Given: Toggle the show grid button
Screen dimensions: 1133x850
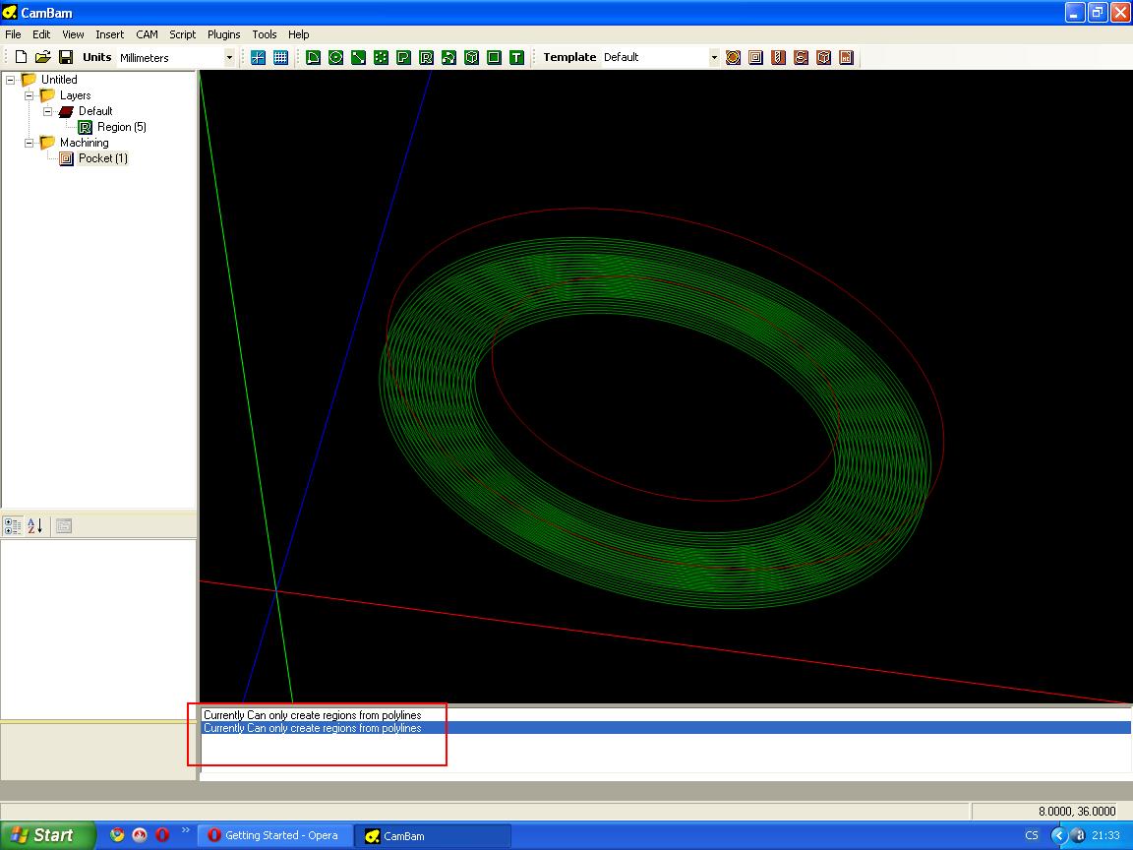Looking at the screenshot, I should click(x=280, y=57).
